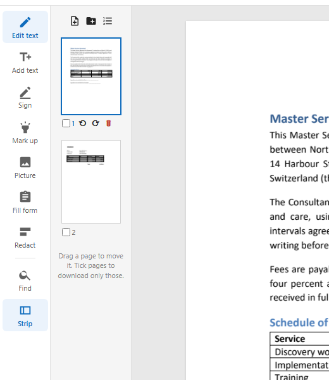The height and width of the screenshot is (380, 329).
Task: Activate the Mark up tool
Action: point(25,132)
